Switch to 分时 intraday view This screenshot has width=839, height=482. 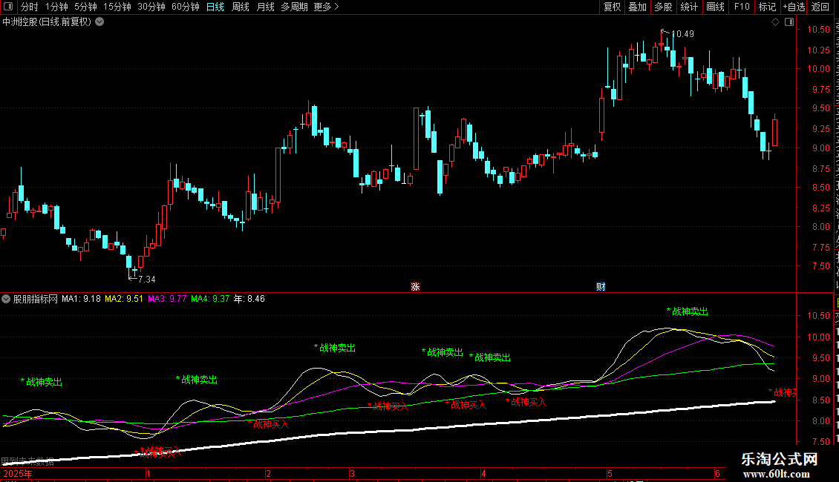click(x=30, y=7)
